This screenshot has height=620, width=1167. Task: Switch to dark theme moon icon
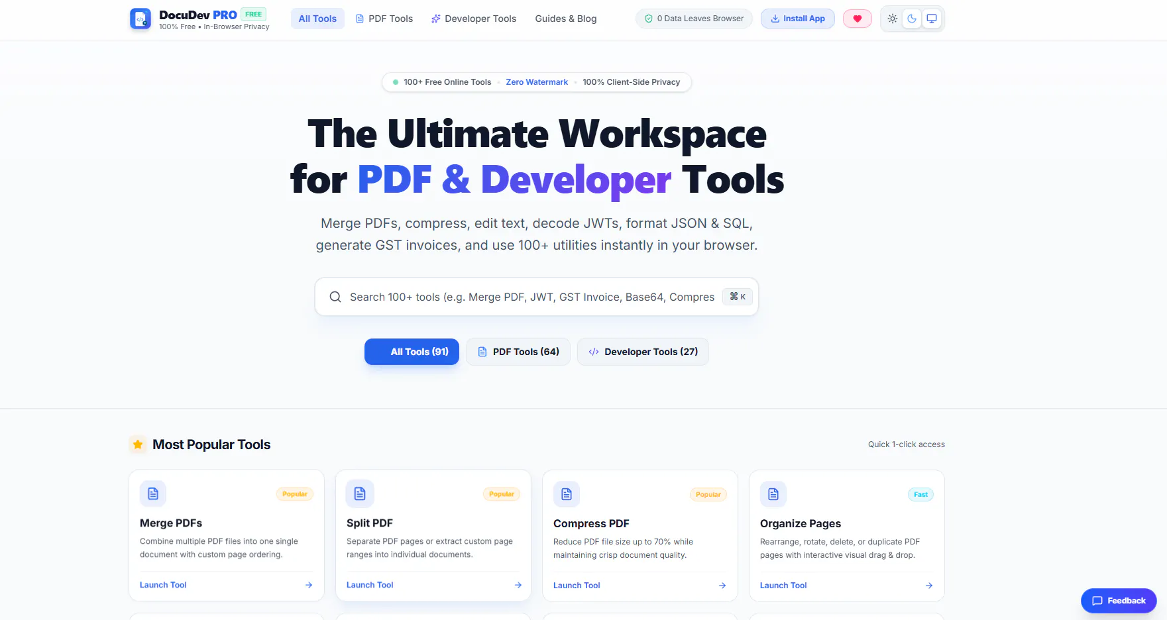pyautogui.click(x=912, y=19)
